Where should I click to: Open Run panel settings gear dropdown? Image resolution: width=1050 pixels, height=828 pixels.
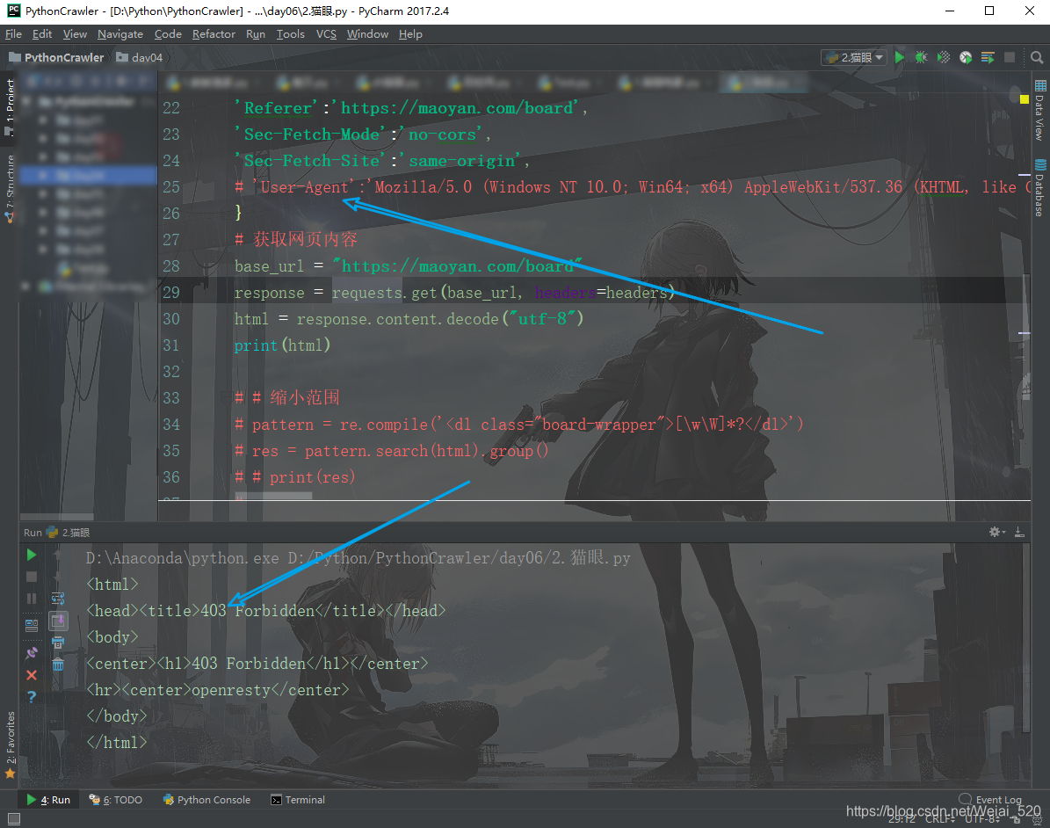tap(997, 532)
